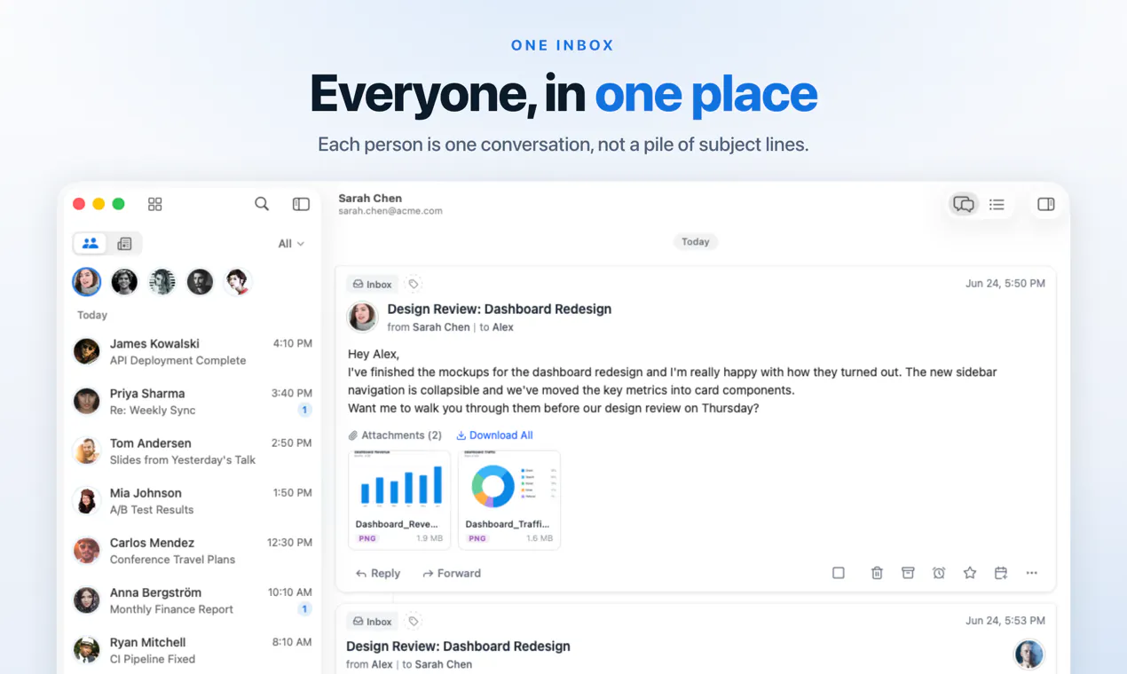
Task: Click Tom Andersen avatar in list
Action: (87, 451)
